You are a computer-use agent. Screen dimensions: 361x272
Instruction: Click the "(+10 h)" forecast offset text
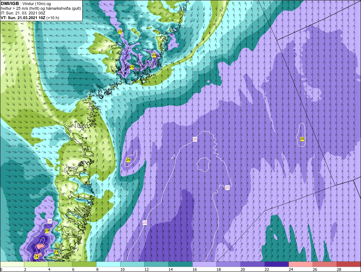click(x=53, y=18)
